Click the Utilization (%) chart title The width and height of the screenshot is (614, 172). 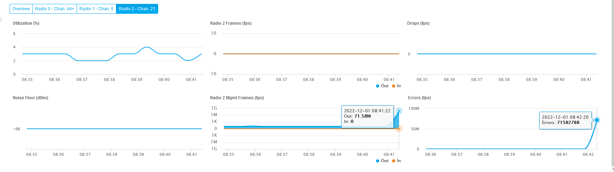[26, 23]
